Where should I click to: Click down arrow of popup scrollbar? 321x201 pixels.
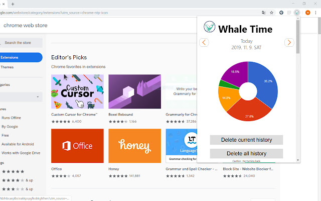click(298, 160)
